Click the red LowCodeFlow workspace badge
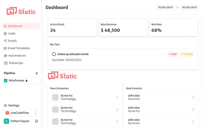This screenshot has height=129, width=204. point(7,113)
